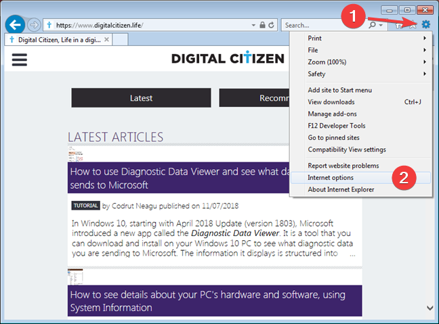Viewport: 439px width, 324px height.
Task: Select About Internet Explorer
Action: coord(361,189)
